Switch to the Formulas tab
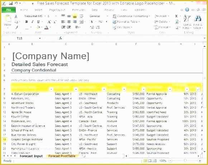The height and width of the screenshot is (165, 208). pos(78,10)
